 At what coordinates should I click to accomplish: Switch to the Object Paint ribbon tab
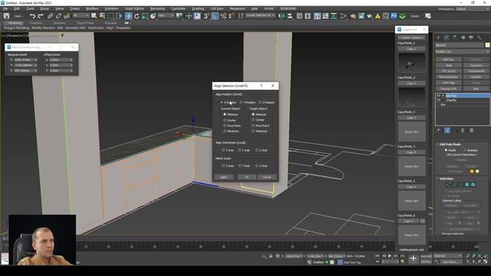[x=85, y=23]
